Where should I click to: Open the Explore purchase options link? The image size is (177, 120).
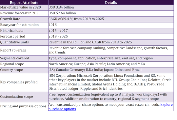point(167,105)
